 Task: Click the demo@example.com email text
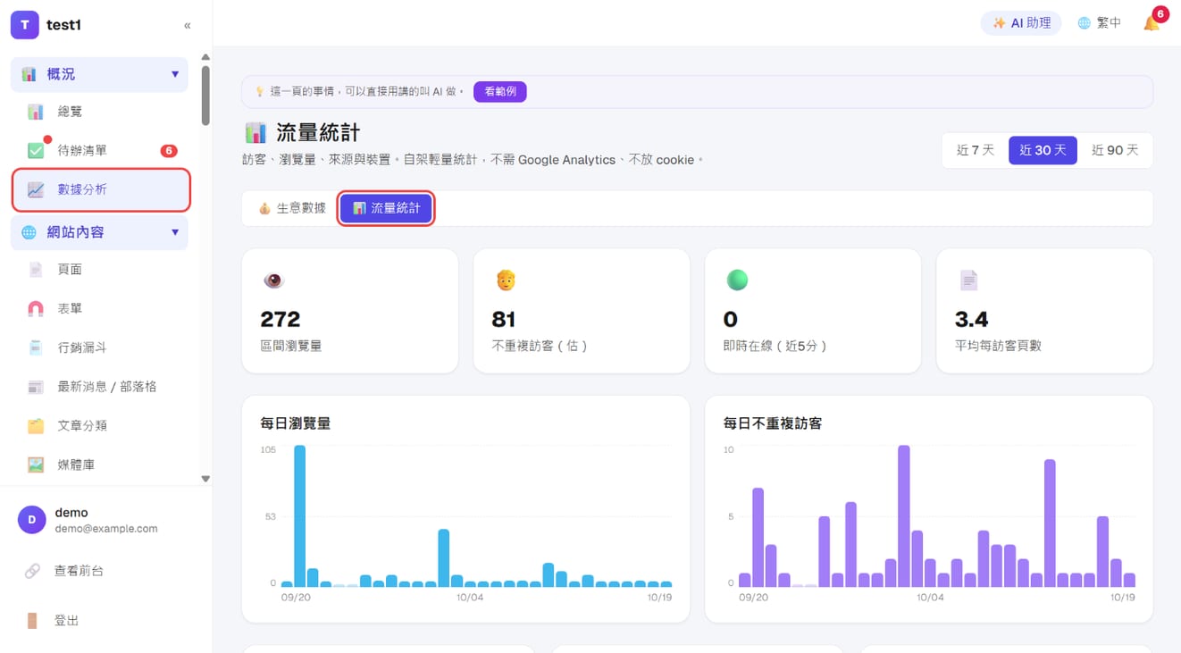click(106, 529)
